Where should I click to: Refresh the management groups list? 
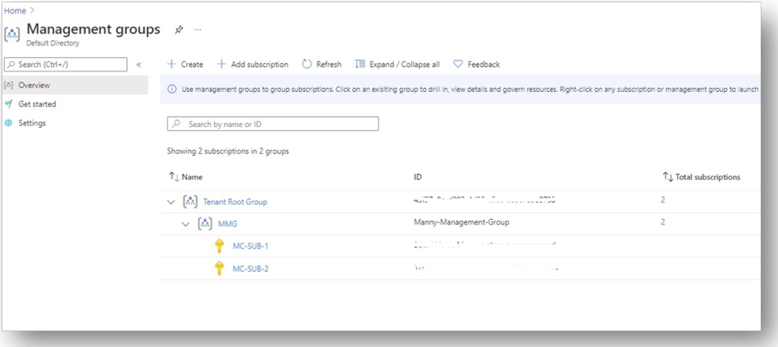pyautogui.click(x=322, y=64)
